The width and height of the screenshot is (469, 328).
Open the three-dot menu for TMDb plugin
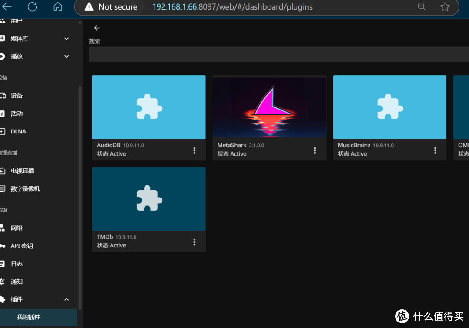coord(194,242)
